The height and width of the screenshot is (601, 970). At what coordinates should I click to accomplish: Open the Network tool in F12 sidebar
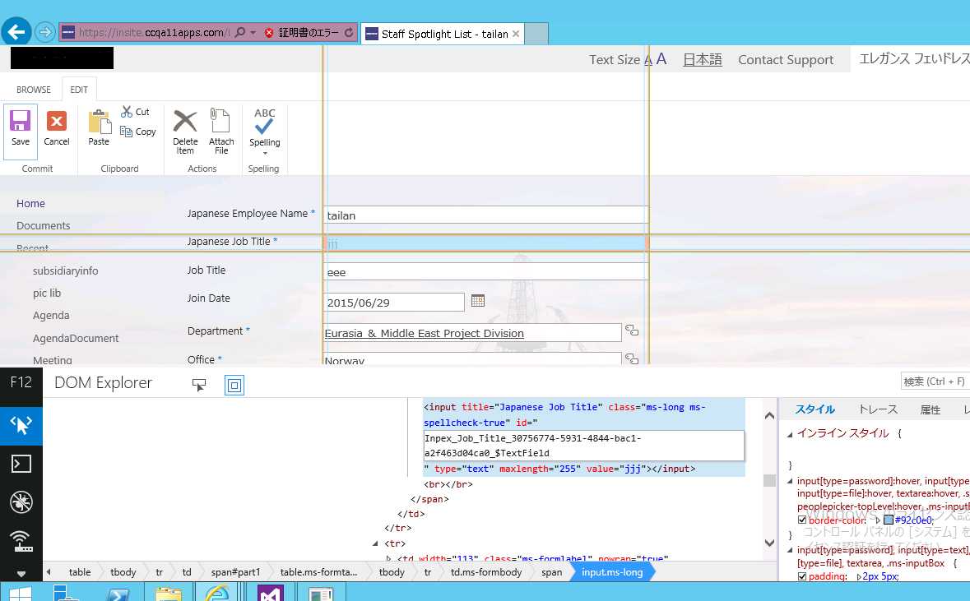pos(21,540)
